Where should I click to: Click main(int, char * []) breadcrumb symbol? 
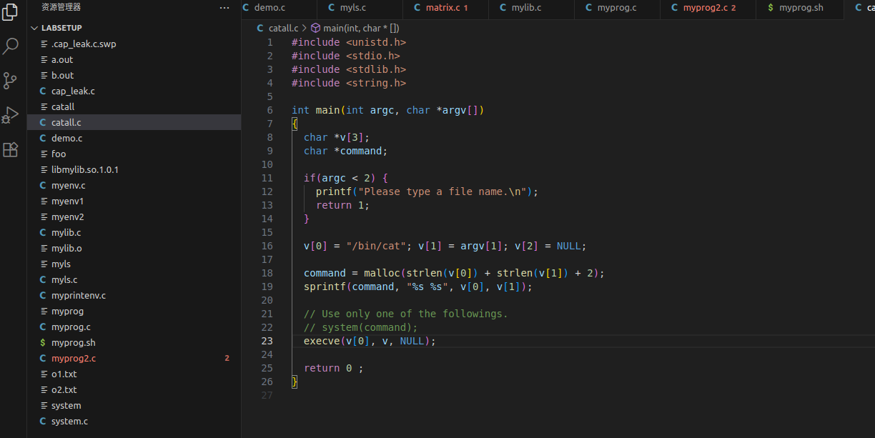coord(361,28)
